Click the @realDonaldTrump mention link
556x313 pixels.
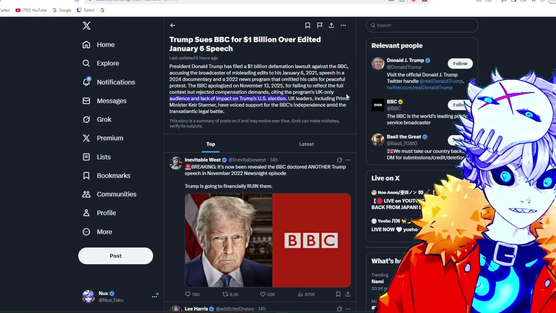pos(441,81)
